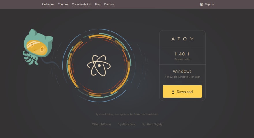The width and height of the screenshot is (254, 138).
Task: Click 'For 32-bit Windows 7 or later' text
Action: (182, 77)
